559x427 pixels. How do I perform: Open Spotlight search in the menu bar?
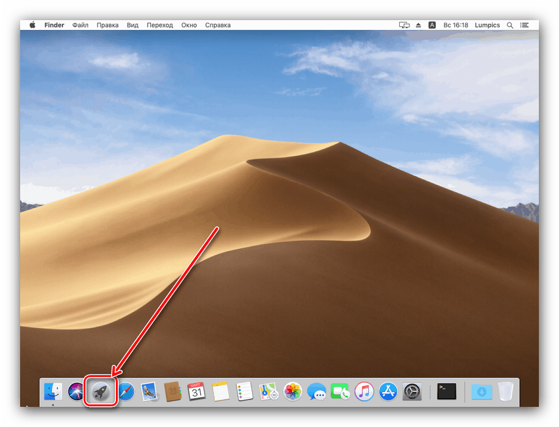click(x=510, y=25)
